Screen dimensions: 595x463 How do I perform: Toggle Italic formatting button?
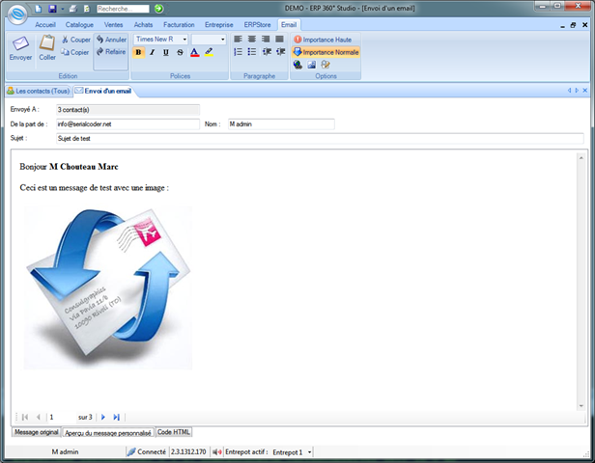pyautogui.click(x=153, y=52)
